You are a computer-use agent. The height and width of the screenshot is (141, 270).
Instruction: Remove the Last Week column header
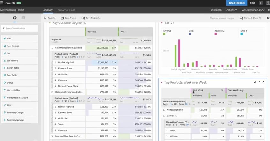click(222, 90)
